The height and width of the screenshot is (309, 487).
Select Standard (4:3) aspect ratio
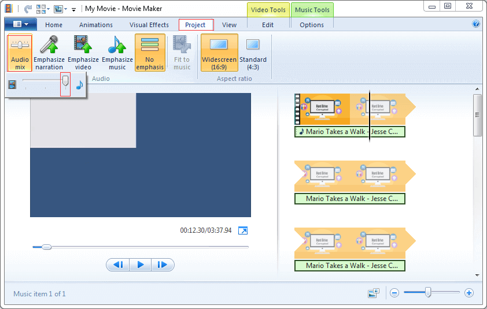253,52
